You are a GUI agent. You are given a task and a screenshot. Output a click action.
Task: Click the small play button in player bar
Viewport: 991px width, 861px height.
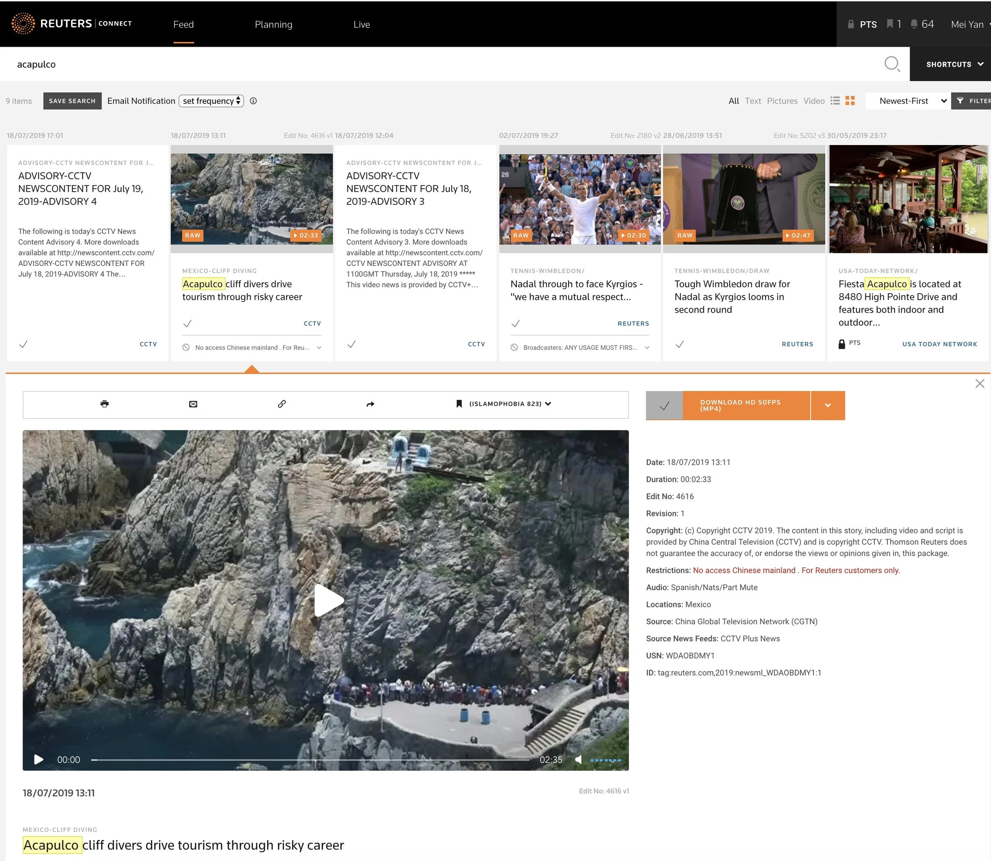(39, 759)
